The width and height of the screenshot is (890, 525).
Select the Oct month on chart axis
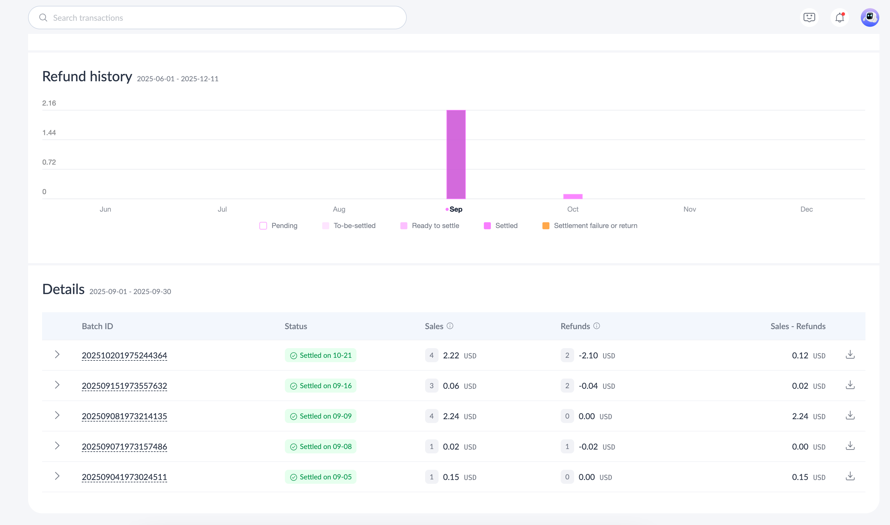tap(572, 209)
